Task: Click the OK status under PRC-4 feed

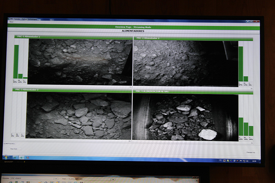Action: 252,143
